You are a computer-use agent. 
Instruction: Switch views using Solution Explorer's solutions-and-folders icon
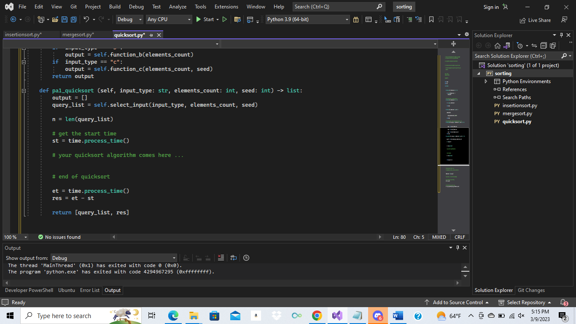click(x=506, y=46)
